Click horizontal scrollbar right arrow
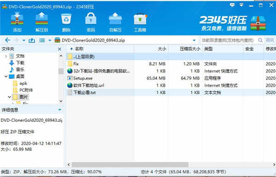276x177 pixels. click(274, 165)
